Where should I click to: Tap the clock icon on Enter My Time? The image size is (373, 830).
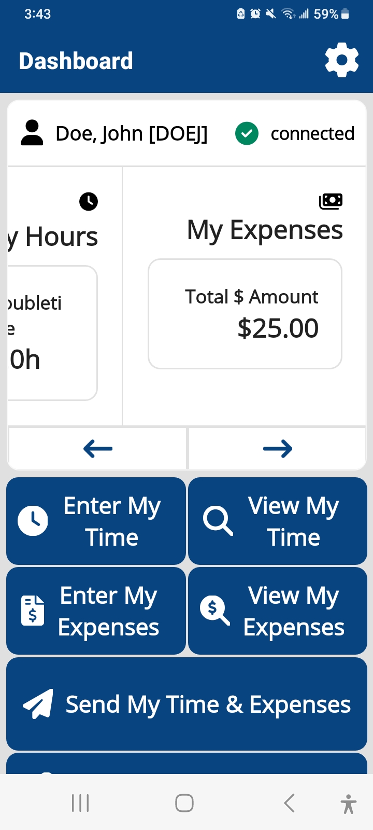[33, 520]
